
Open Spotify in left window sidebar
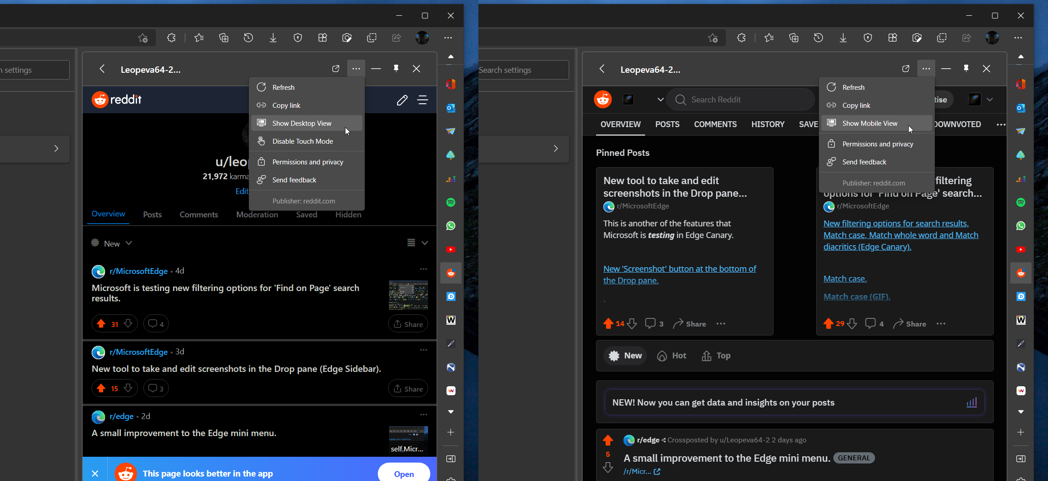[451, 202]
